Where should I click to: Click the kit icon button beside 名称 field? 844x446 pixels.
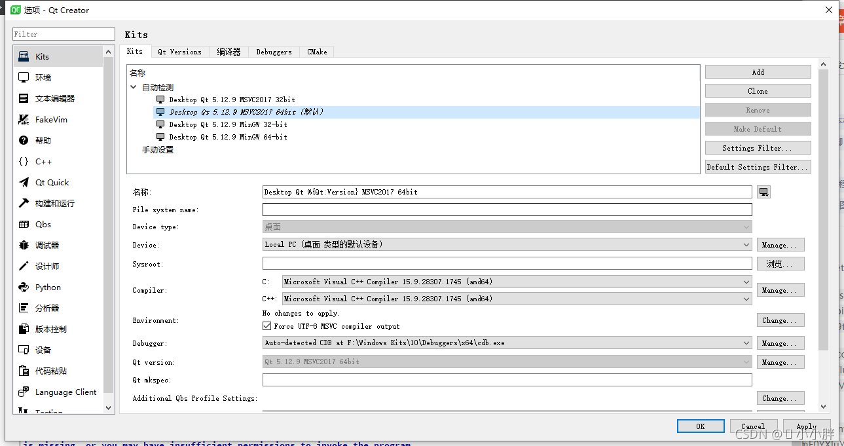coord(763,192)
